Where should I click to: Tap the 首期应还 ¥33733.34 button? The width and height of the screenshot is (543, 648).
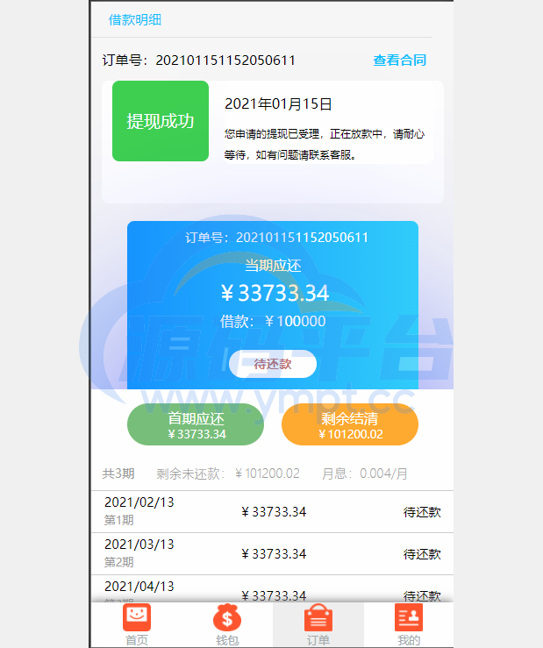click(x=196, y=424)
